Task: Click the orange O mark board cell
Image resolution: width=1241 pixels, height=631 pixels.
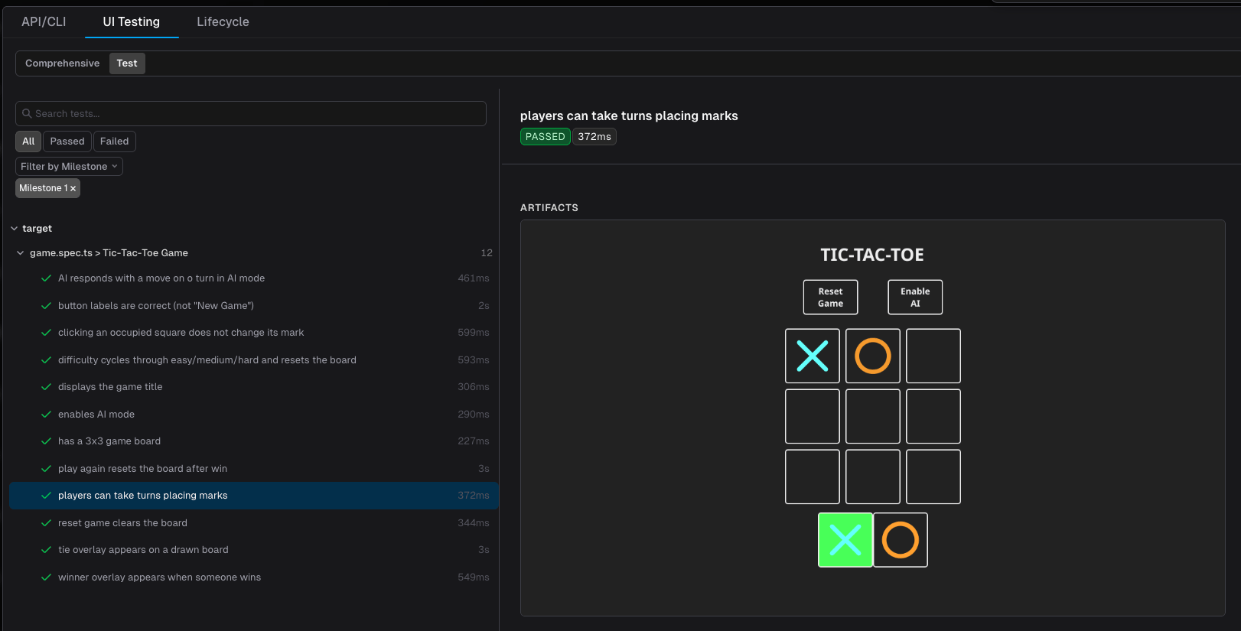Action: [x=873, y=356]
